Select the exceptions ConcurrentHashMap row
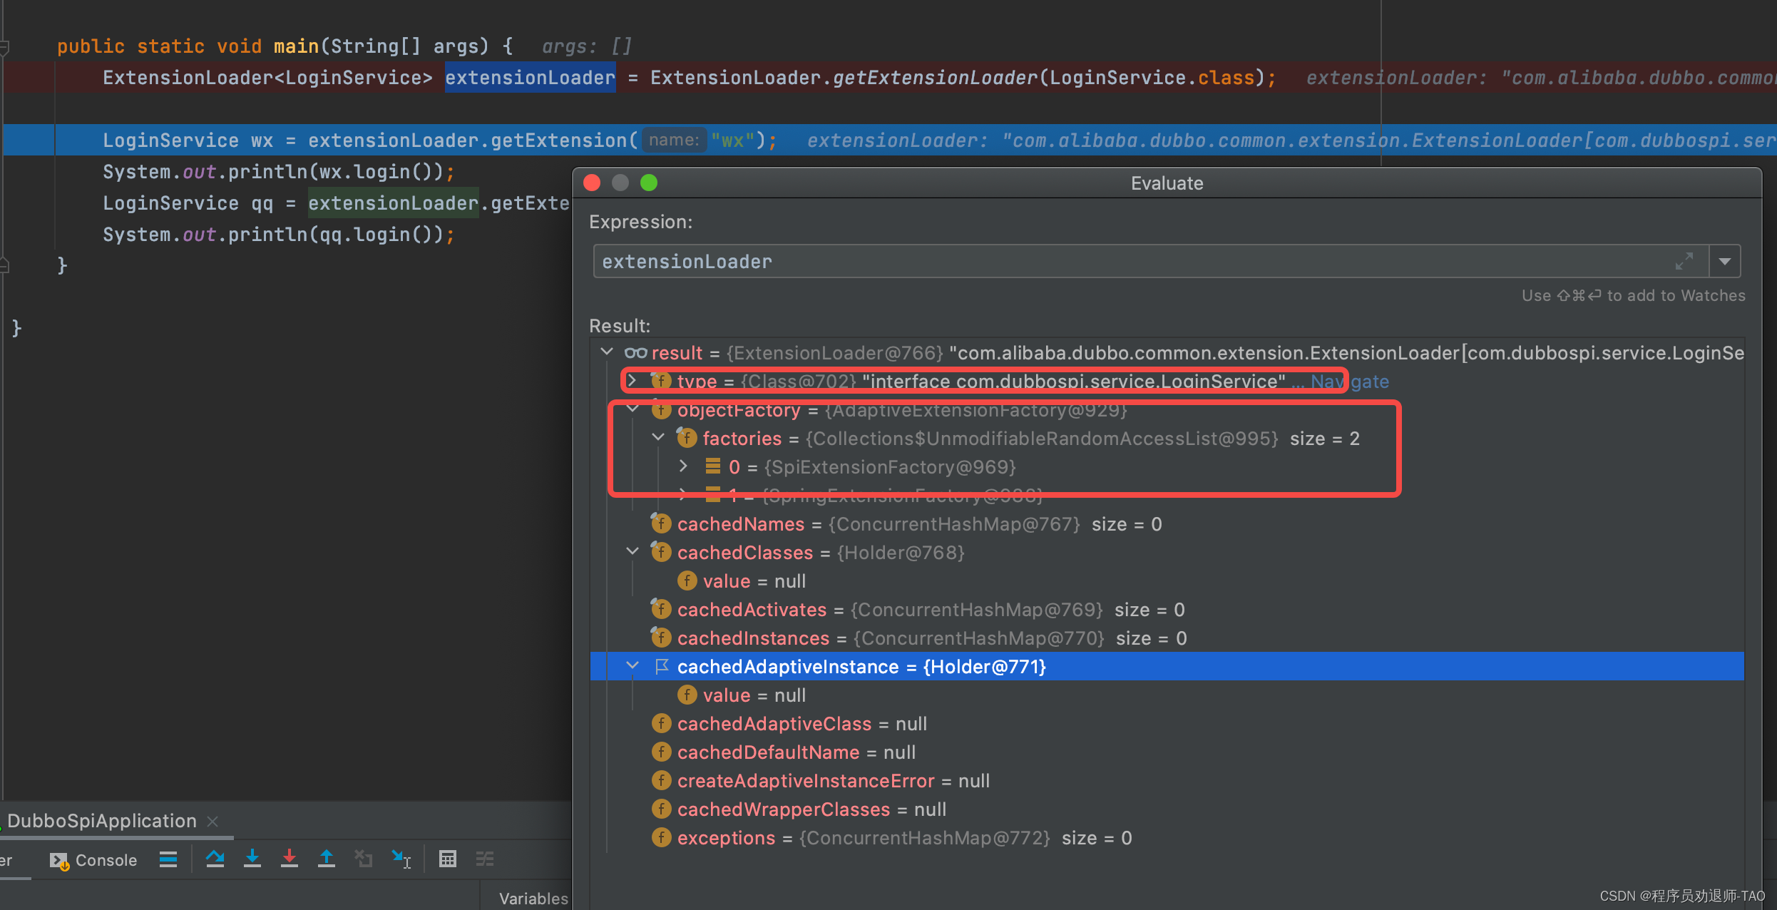 (x=1167, y=838)
